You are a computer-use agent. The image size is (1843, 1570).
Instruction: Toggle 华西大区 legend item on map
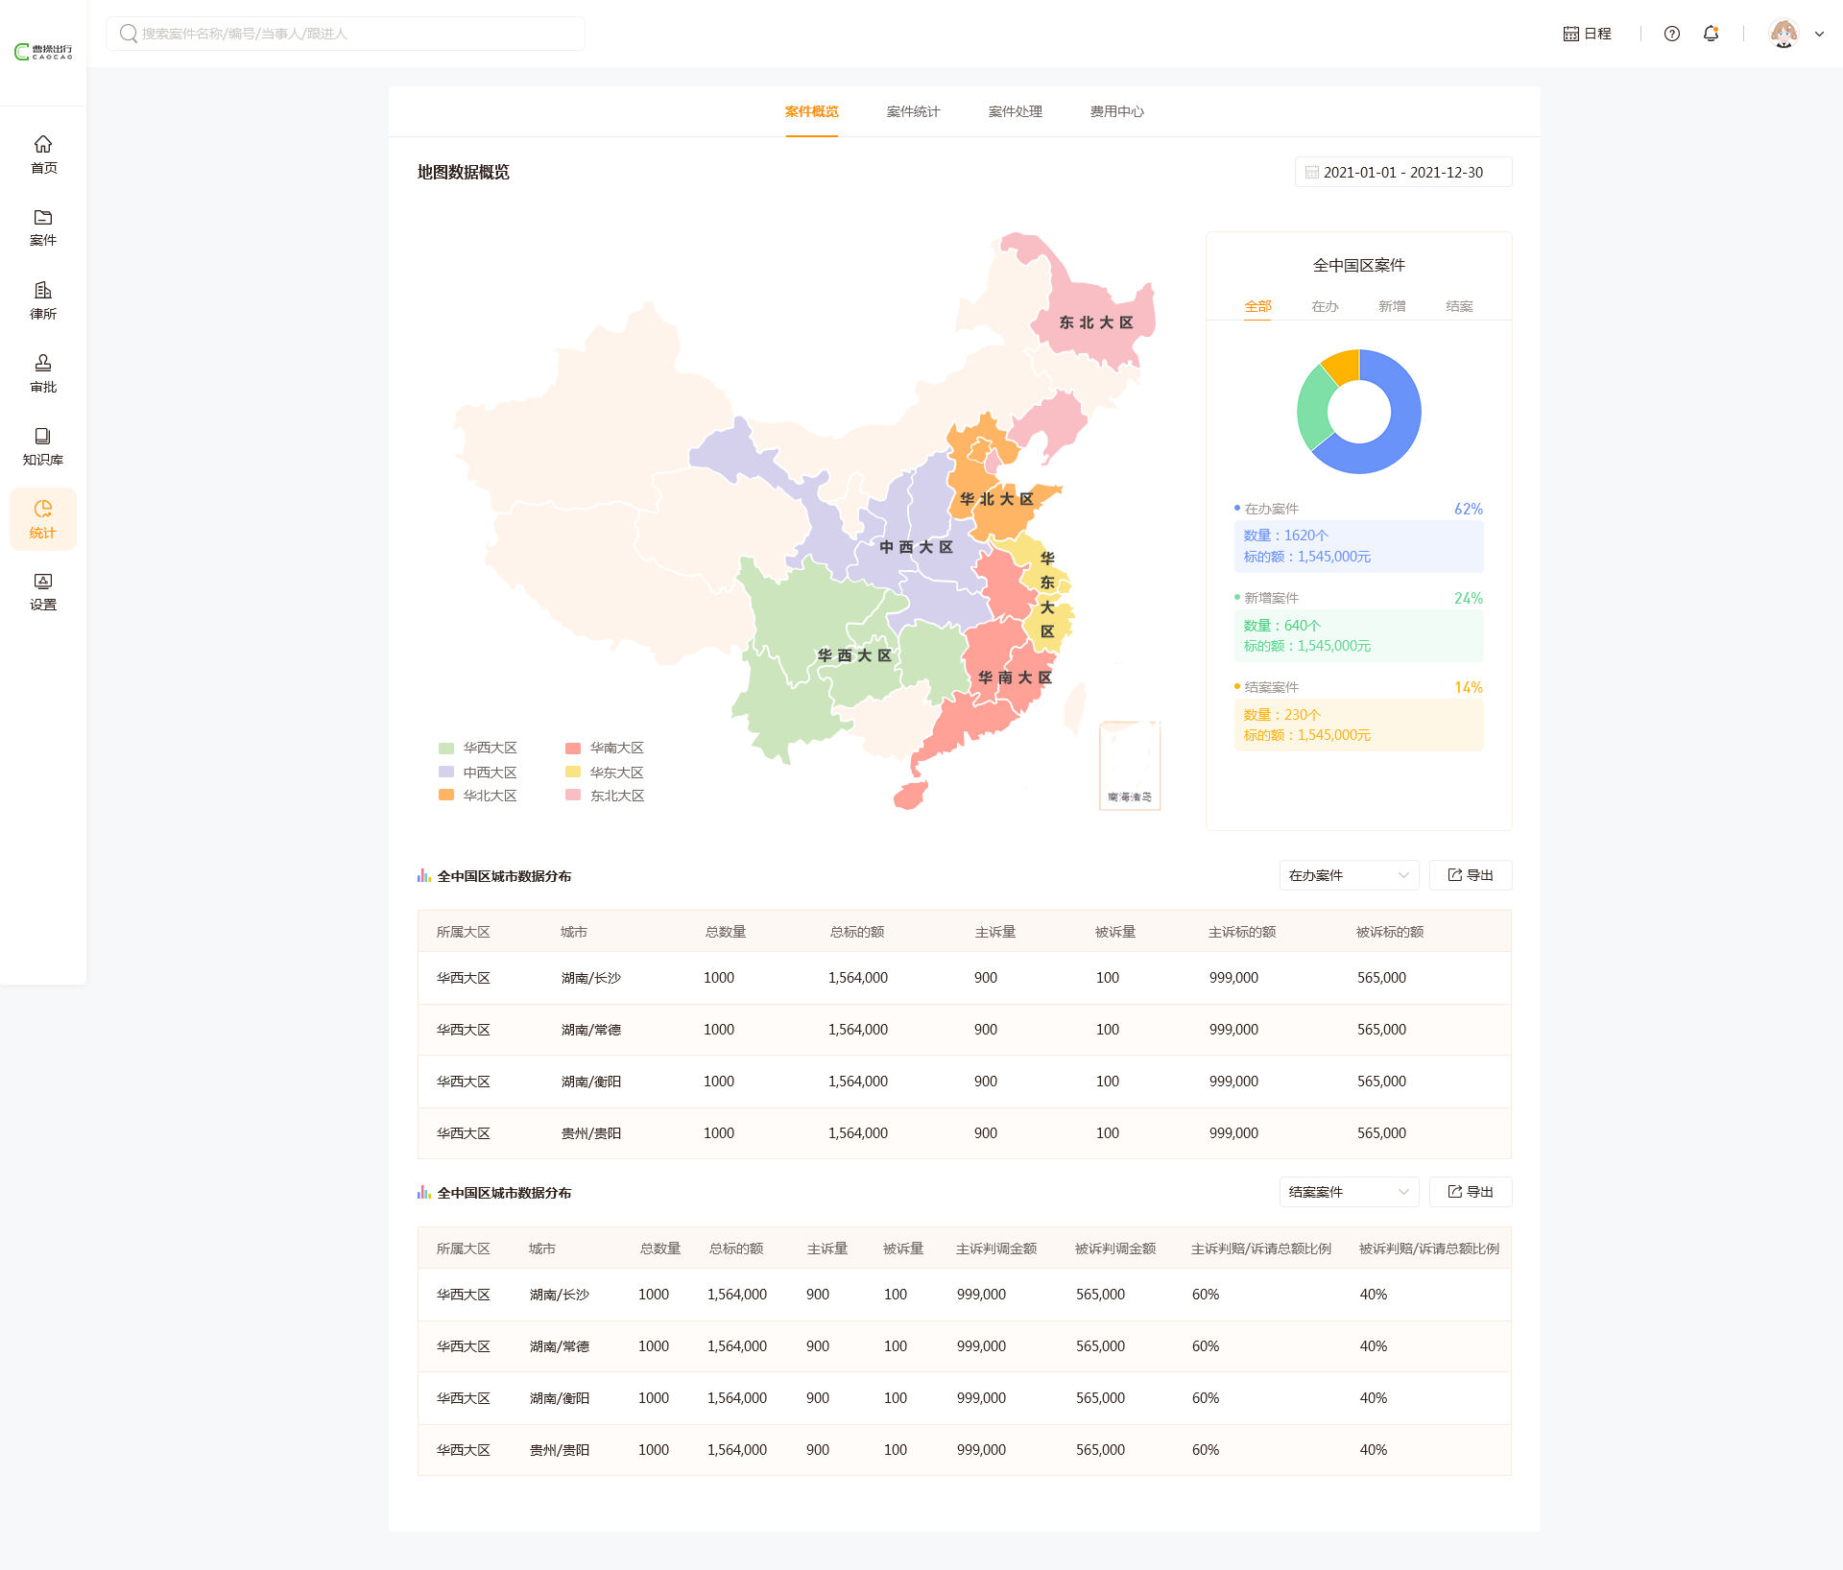(x=478, y=748)
